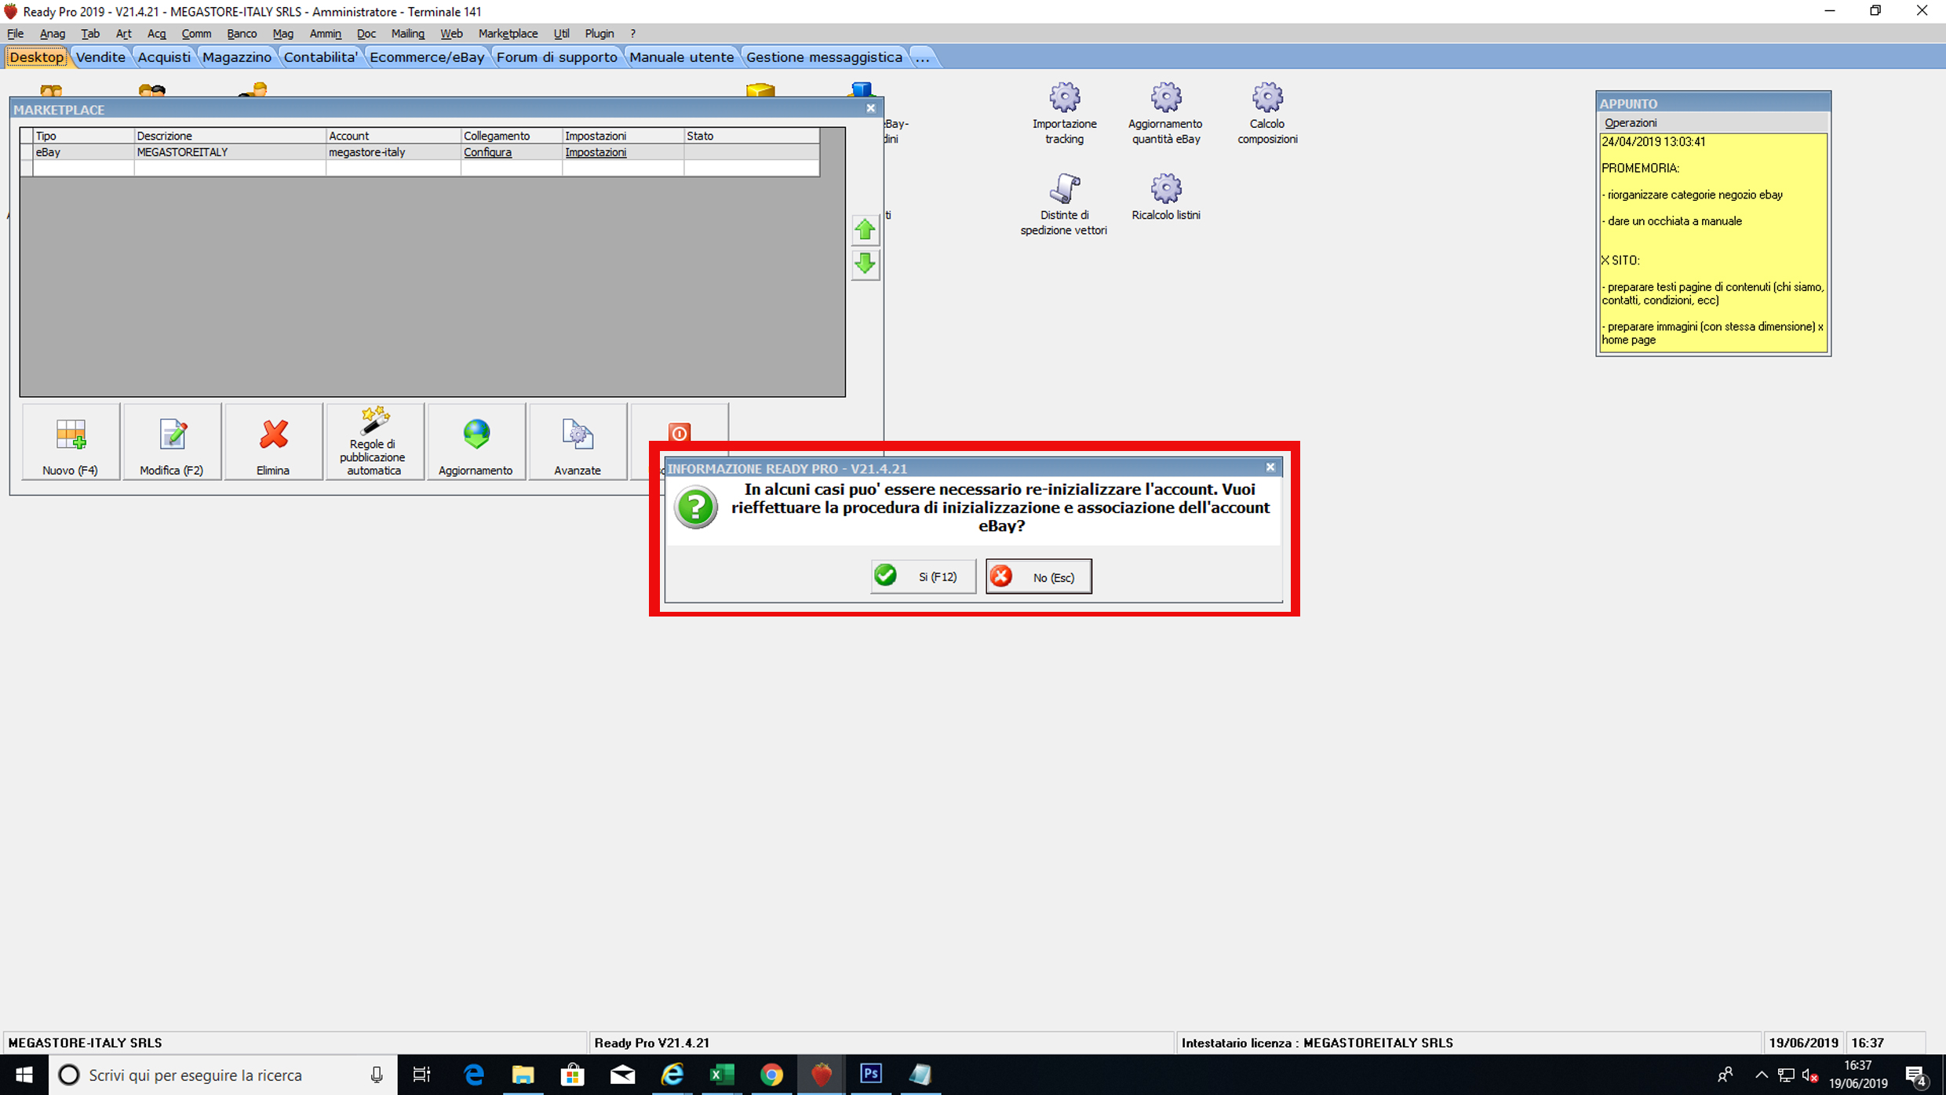Open the Plugin menu
1946x1095 pixels.
tap(599, 34)
